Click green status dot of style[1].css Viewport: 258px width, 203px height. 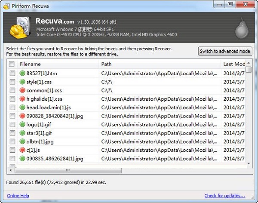22,82
